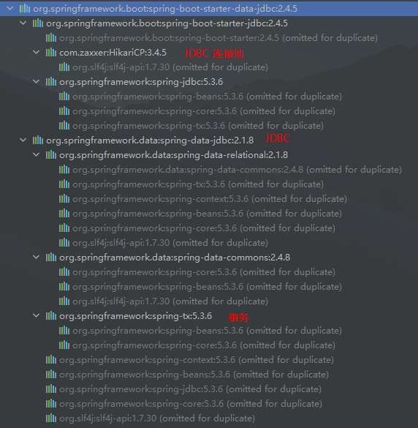This screenshot has width=418, height=428.
Task: Select spring-beans row under expanded spring-jdbc
Action: [207, 97]
